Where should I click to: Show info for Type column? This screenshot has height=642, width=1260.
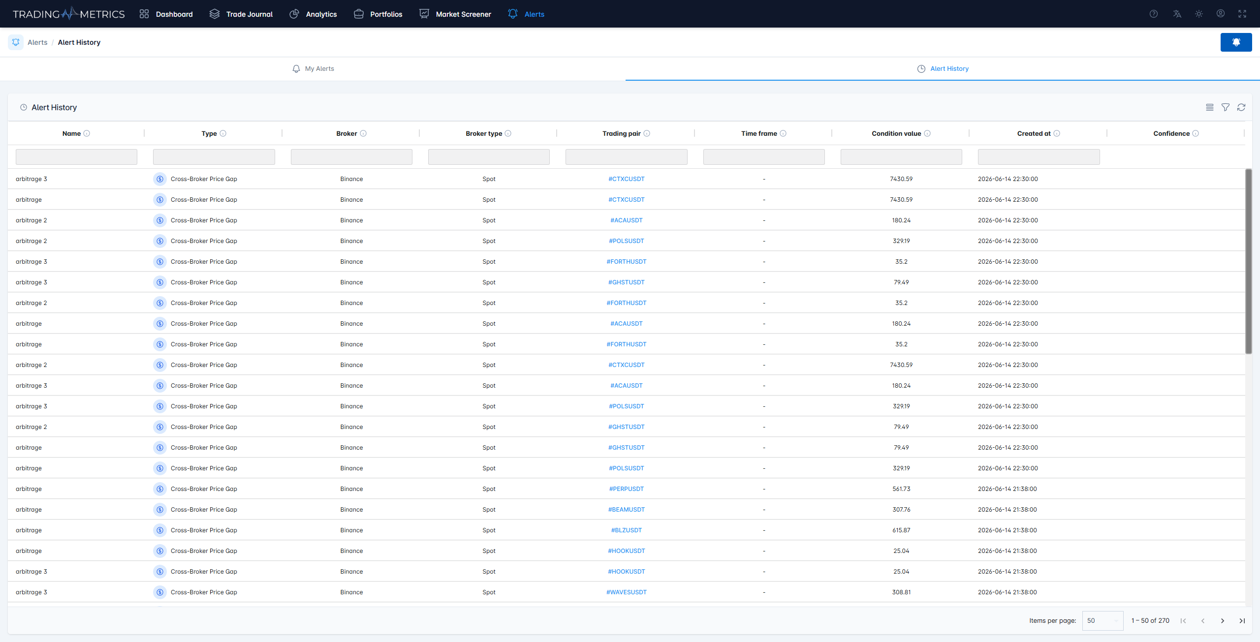coord(223,133)
